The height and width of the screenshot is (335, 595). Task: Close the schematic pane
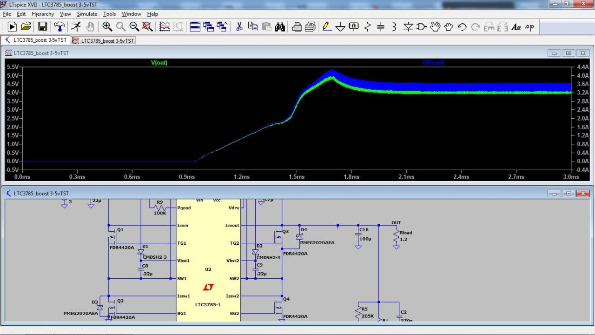click(x=583, y=193)
